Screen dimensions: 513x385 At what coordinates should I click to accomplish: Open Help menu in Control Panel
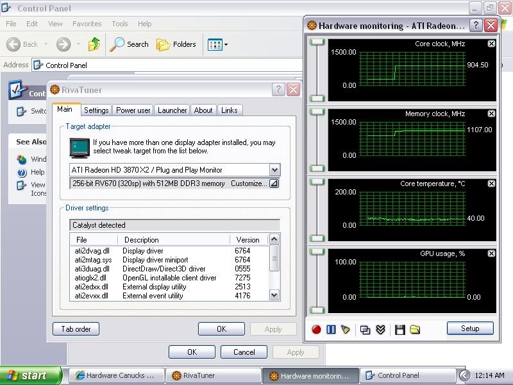(x=145, y=24)
